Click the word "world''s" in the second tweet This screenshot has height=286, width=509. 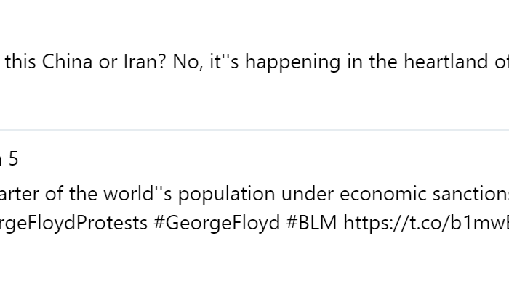tap(137, 194)
